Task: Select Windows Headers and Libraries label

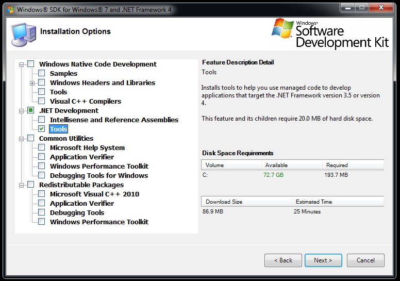Action: 103,82
